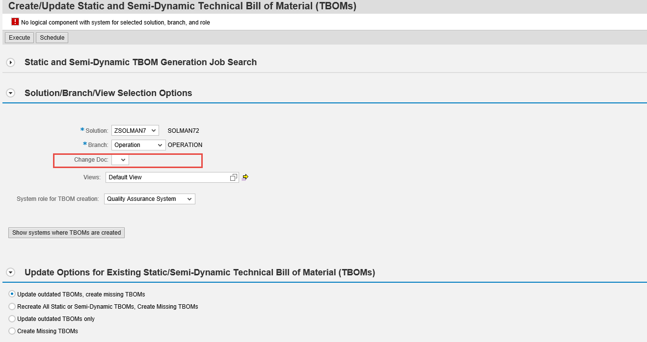Open the Solution dropdown
647x342 pixels.
pyautogui.click(x=135, y=130)
